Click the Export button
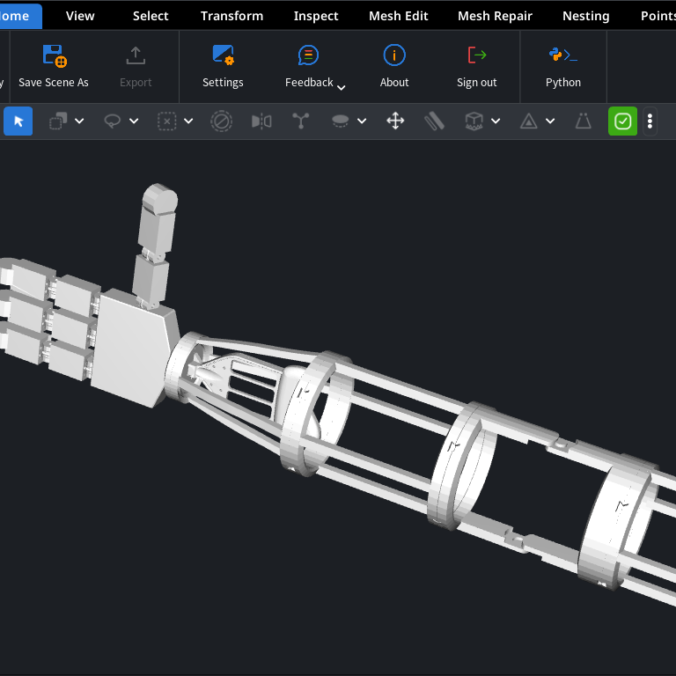This screenshot has width=676, height=676. click(x=136, y=66)
